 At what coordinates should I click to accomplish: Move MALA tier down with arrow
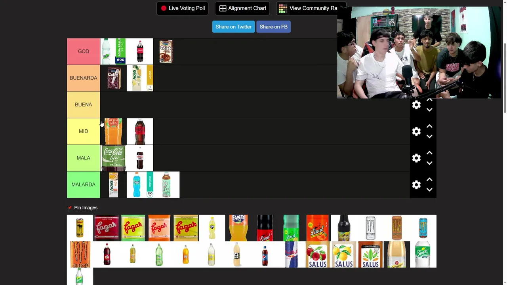(429, 163)
